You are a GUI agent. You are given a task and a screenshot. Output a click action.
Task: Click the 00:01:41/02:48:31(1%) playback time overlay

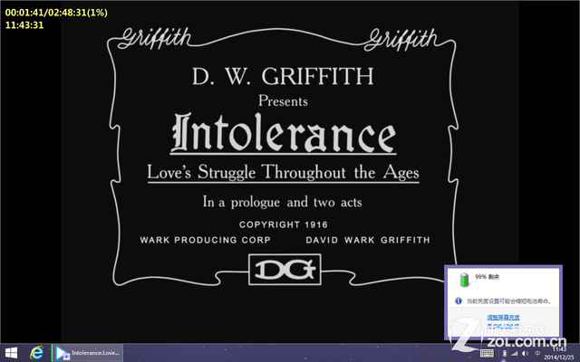point(56,13)
